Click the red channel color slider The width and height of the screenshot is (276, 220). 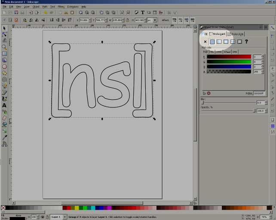(229, 57)
